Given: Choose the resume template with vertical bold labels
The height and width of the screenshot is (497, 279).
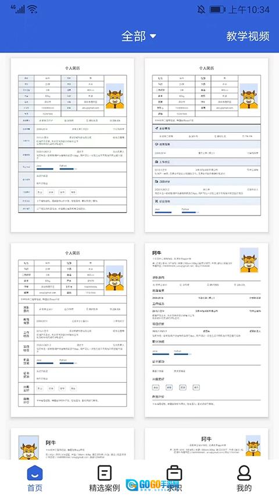Looking at the screenshot, I should point(73,330).
